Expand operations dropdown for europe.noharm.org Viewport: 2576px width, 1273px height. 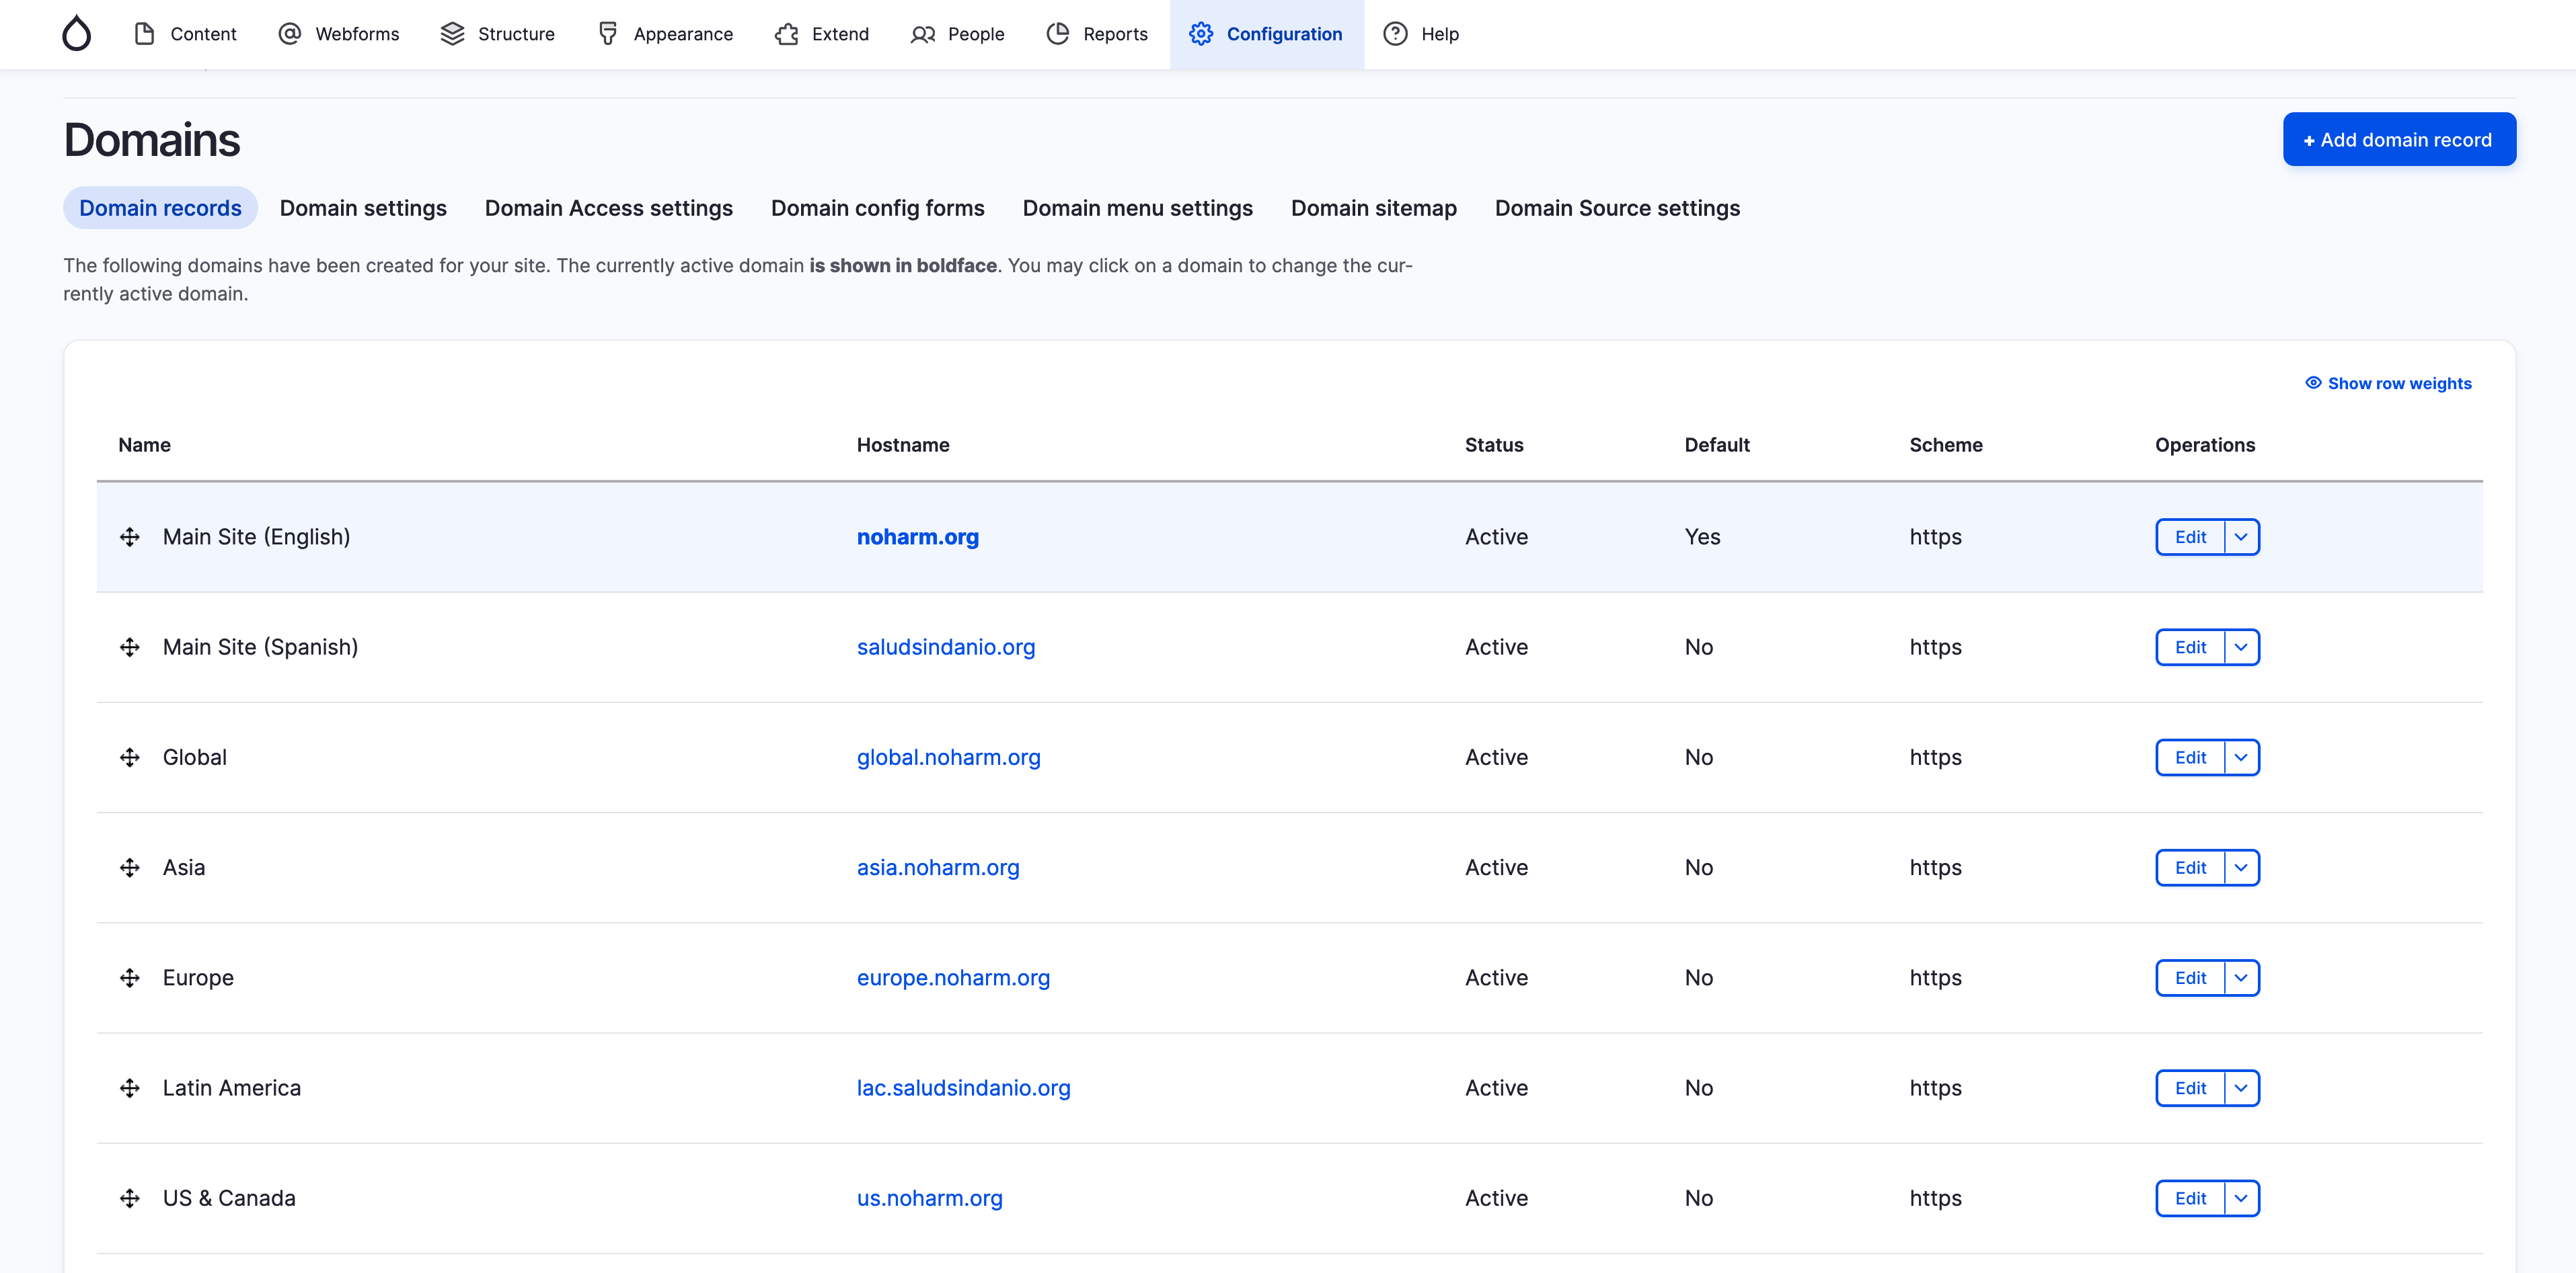(x=2241, y=977)
